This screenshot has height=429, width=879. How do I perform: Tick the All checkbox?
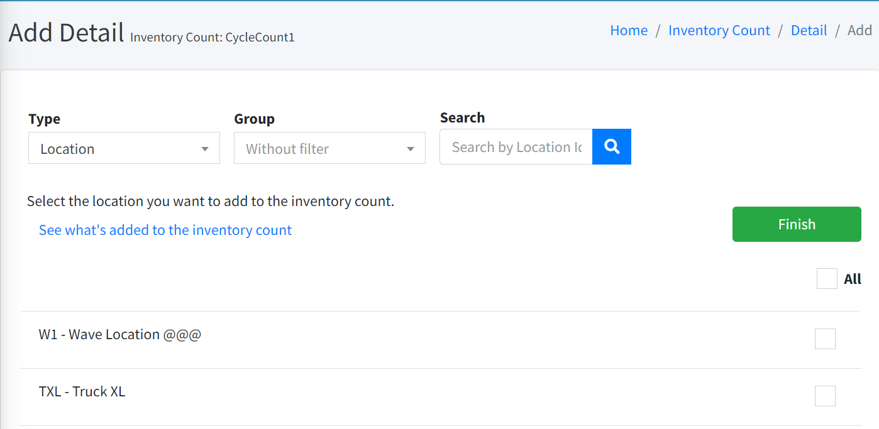pyautogui.click(x=826, y=279)
